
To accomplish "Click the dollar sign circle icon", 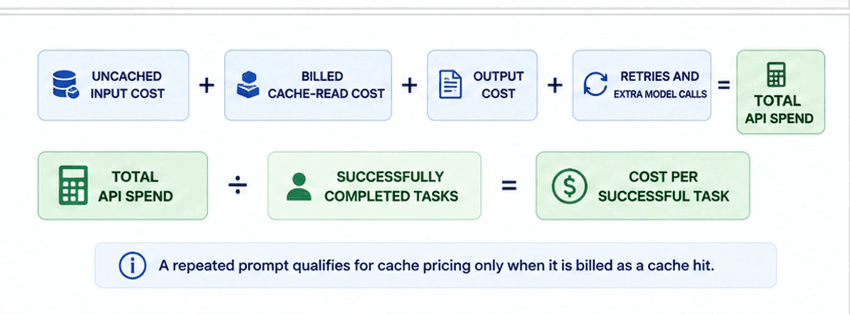I will point(569,186).
